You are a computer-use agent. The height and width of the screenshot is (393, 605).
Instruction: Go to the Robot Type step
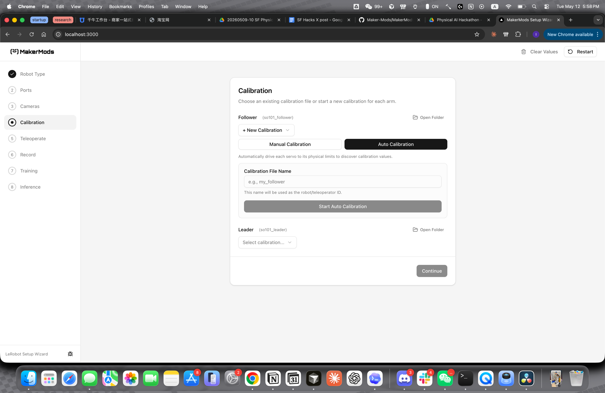point(40,74)
